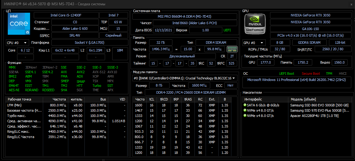Select the 1467 МГц XMP timing row
The image size is (355, 161).
pos(182,110)
